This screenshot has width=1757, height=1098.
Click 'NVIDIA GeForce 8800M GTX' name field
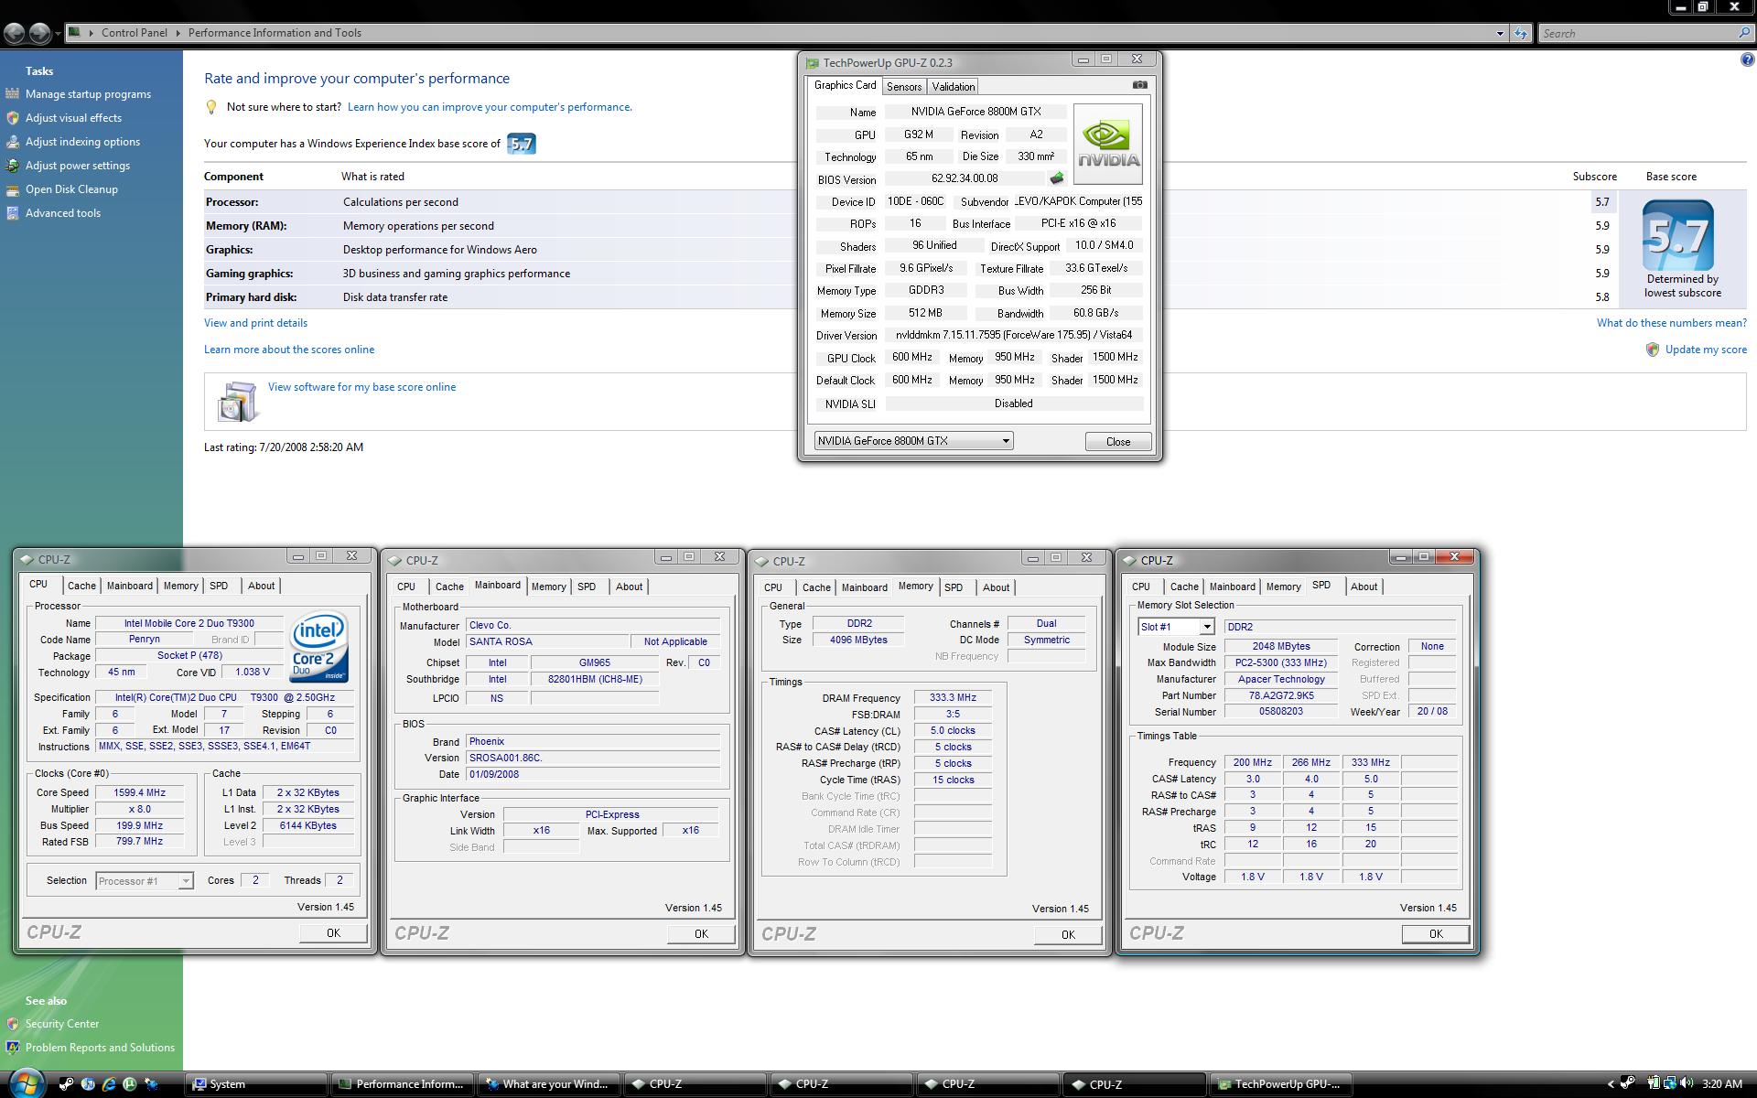tap(976, 112)
